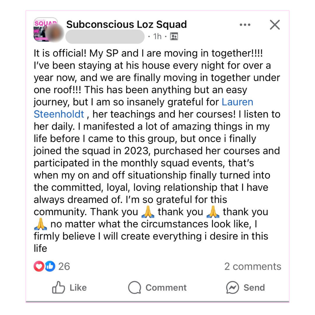The image size is (315, 315).
Task: Tap the thumbs-up outline Like icon
Action: [x=58, y=288]
